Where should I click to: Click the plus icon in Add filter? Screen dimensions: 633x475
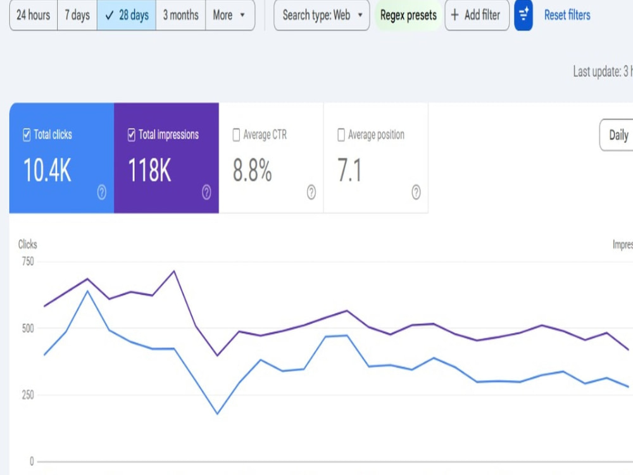pos(454,15)
